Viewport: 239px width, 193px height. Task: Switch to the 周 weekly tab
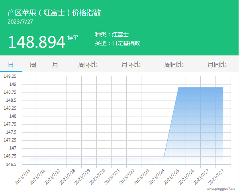click(x=33, y=65)
